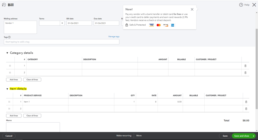
Task: Open the Bill history clock icon
Action: coord(4,5)
